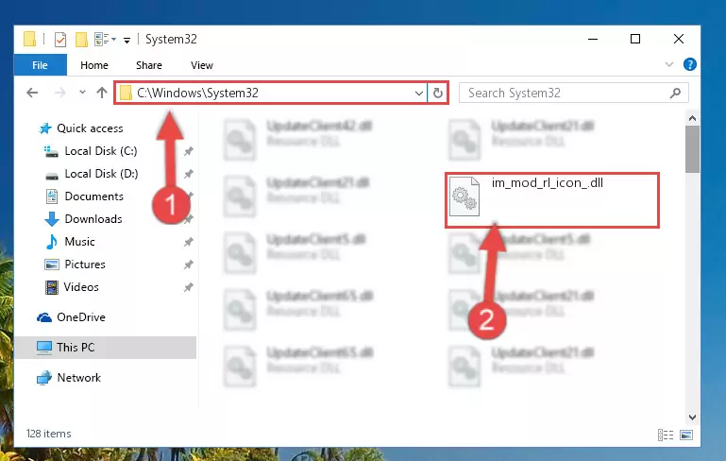This screenshot has width=726, height=461.
Task: Click the vertical scrollbar down arrow
Action: [x=692, y=417]
